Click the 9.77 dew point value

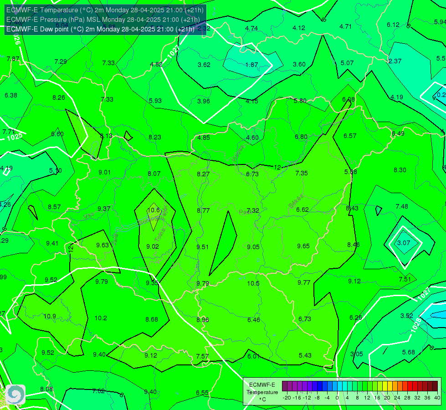tap(304, 282)
